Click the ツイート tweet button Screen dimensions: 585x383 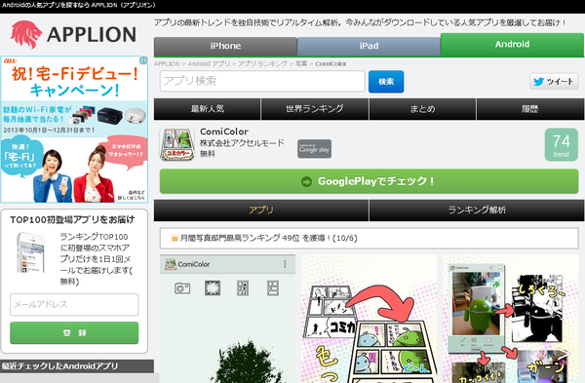click(x=554, y=81)
